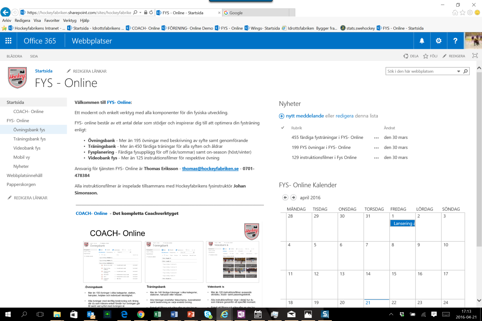This screenshot has height=321, width=482.
Task: Click the browser back button
Action: [x=5, y=12]
